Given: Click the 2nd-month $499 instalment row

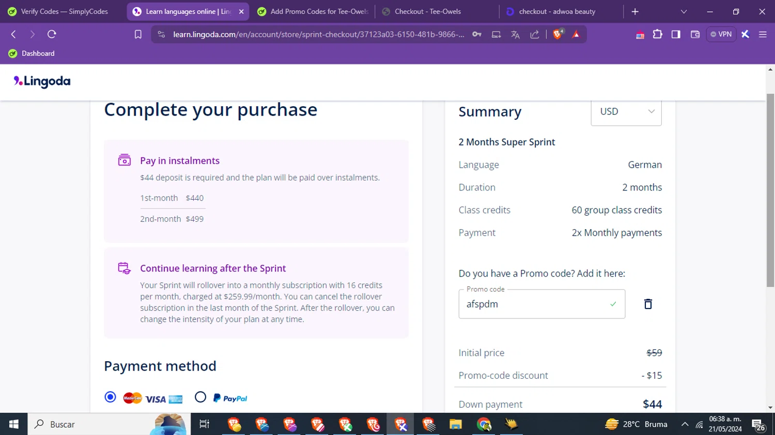Looking at the screenshot, I should pos(172,219).
